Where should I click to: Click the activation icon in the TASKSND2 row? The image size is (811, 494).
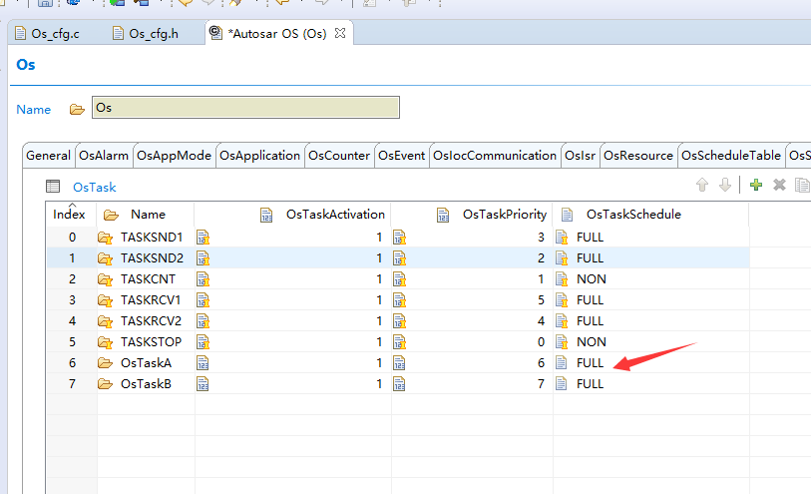click(x=203, y=258)
